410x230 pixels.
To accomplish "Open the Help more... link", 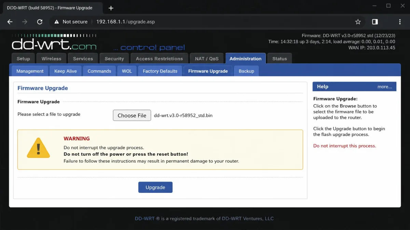I will (x=385, y=87).
